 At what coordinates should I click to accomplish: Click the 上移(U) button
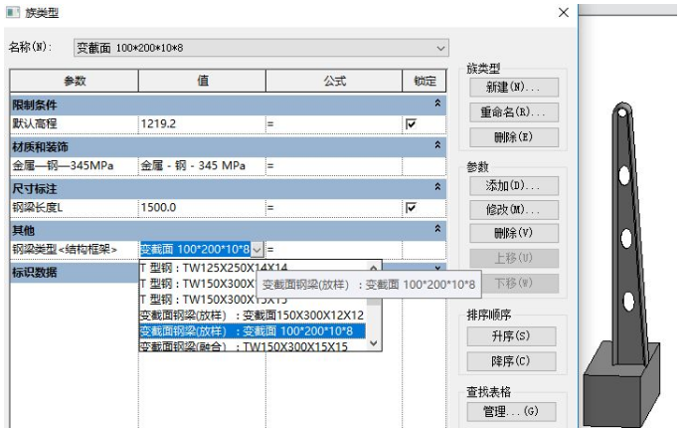click(x=513, y=258)
